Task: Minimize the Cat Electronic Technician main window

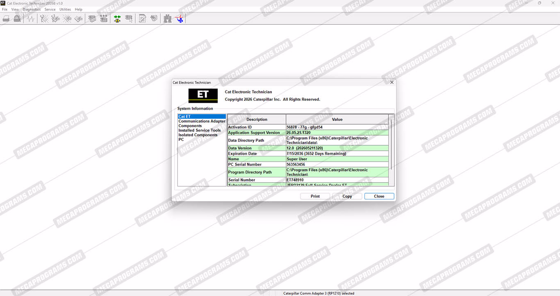Action: [x=526, y=3]
